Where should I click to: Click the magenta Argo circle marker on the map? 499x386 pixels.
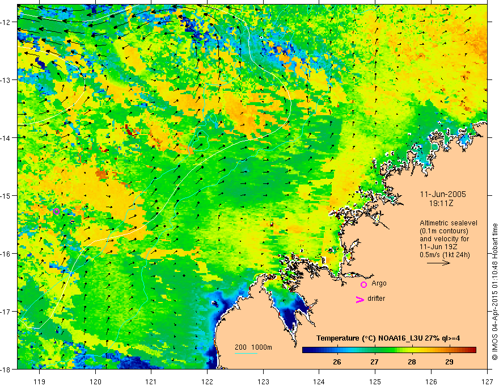point(56,211)
